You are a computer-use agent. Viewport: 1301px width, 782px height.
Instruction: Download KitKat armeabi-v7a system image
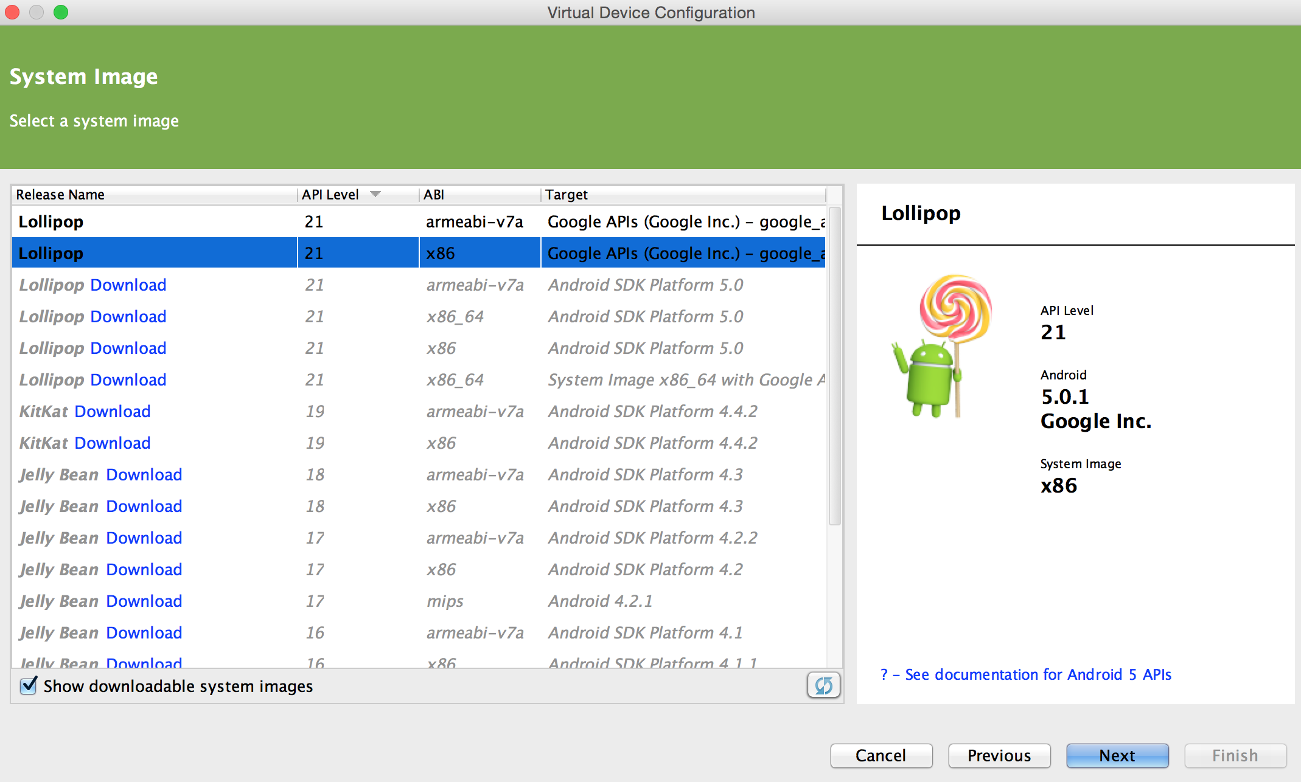click(113, 411)
